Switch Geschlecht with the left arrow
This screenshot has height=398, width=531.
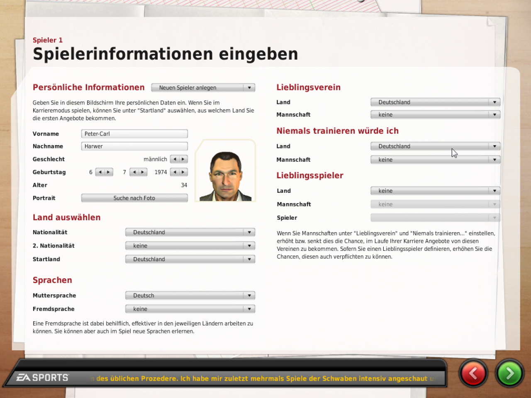tap(175, 159)
